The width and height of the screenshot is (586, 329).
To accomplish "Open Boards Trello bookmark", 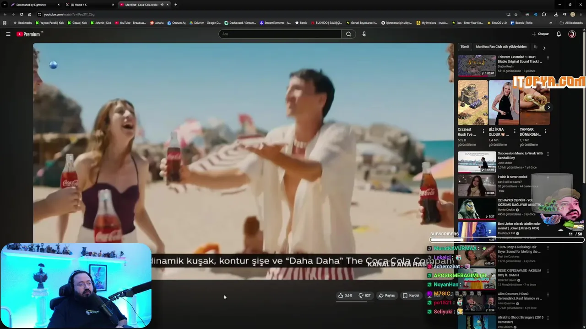I will point(522,23).
